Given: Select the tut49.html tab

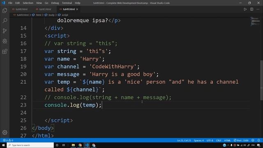Looking at the screenshot, I should (x=69, y=9).
